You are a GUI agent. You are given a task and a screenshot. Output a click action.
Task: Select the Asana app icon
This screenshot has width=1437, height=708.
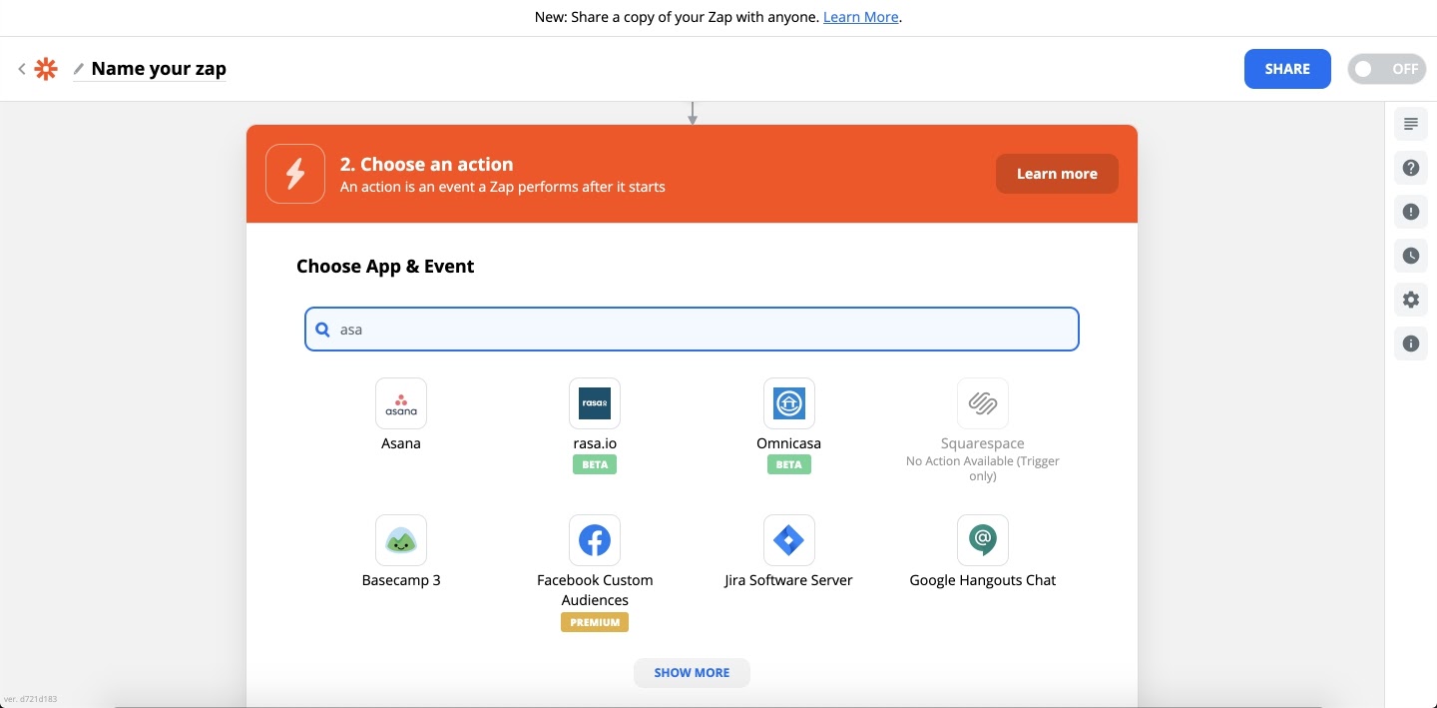401,403
